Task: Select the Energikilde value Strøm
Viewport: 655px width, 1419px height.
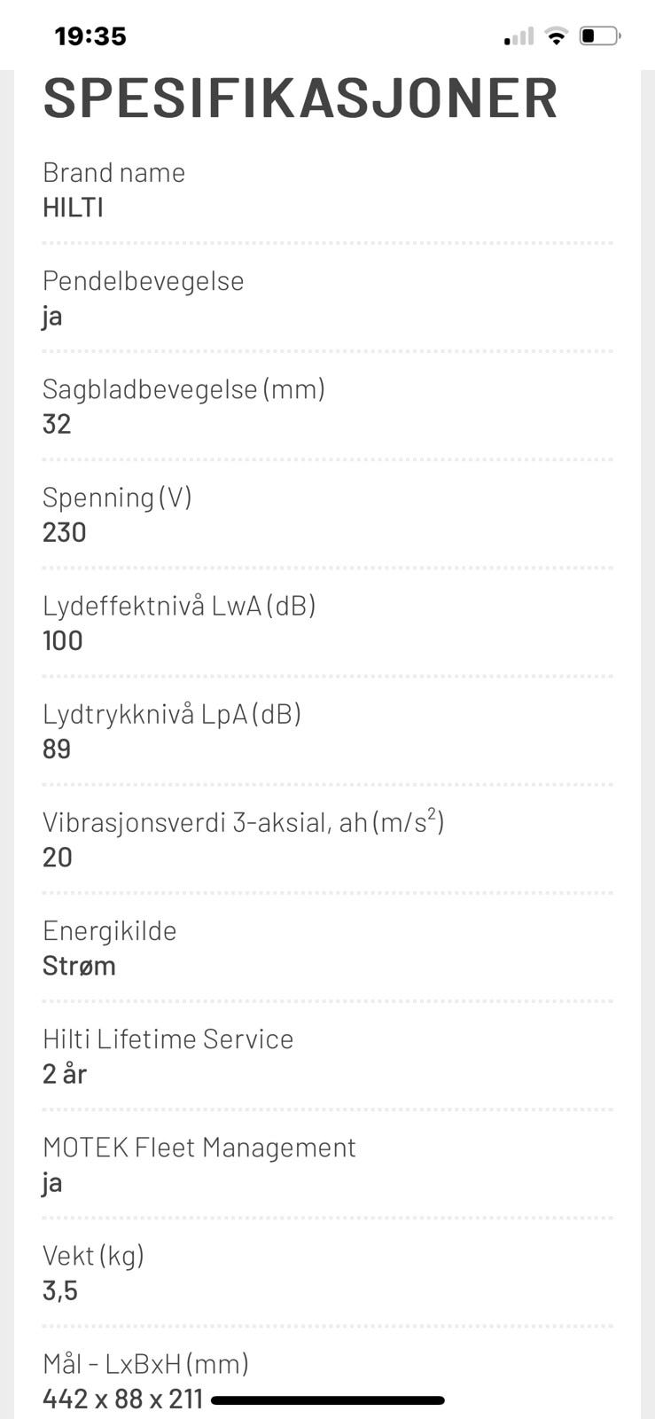Action: (x=79, y=966)
